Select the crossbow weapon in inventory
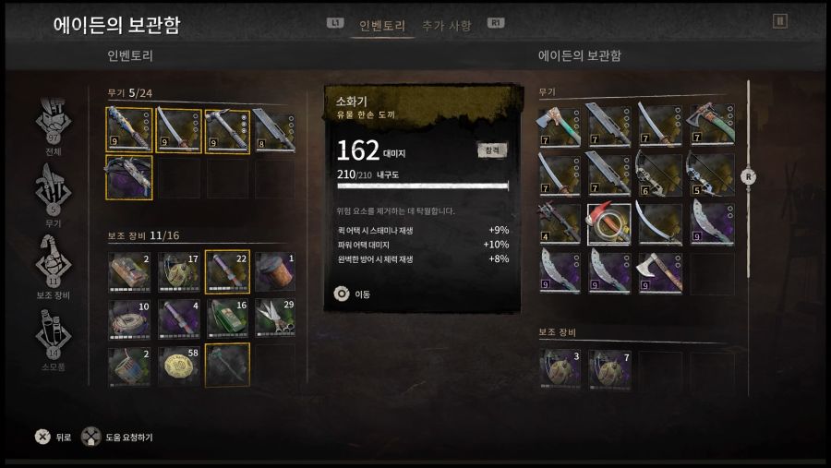Screen dimensions: 831x468 click(129, 177)
